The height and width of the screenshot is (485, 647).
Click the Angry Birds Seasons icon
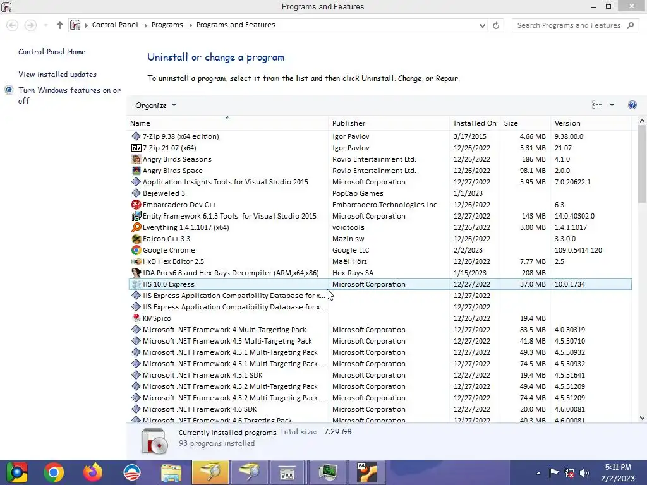pos(136,159)
